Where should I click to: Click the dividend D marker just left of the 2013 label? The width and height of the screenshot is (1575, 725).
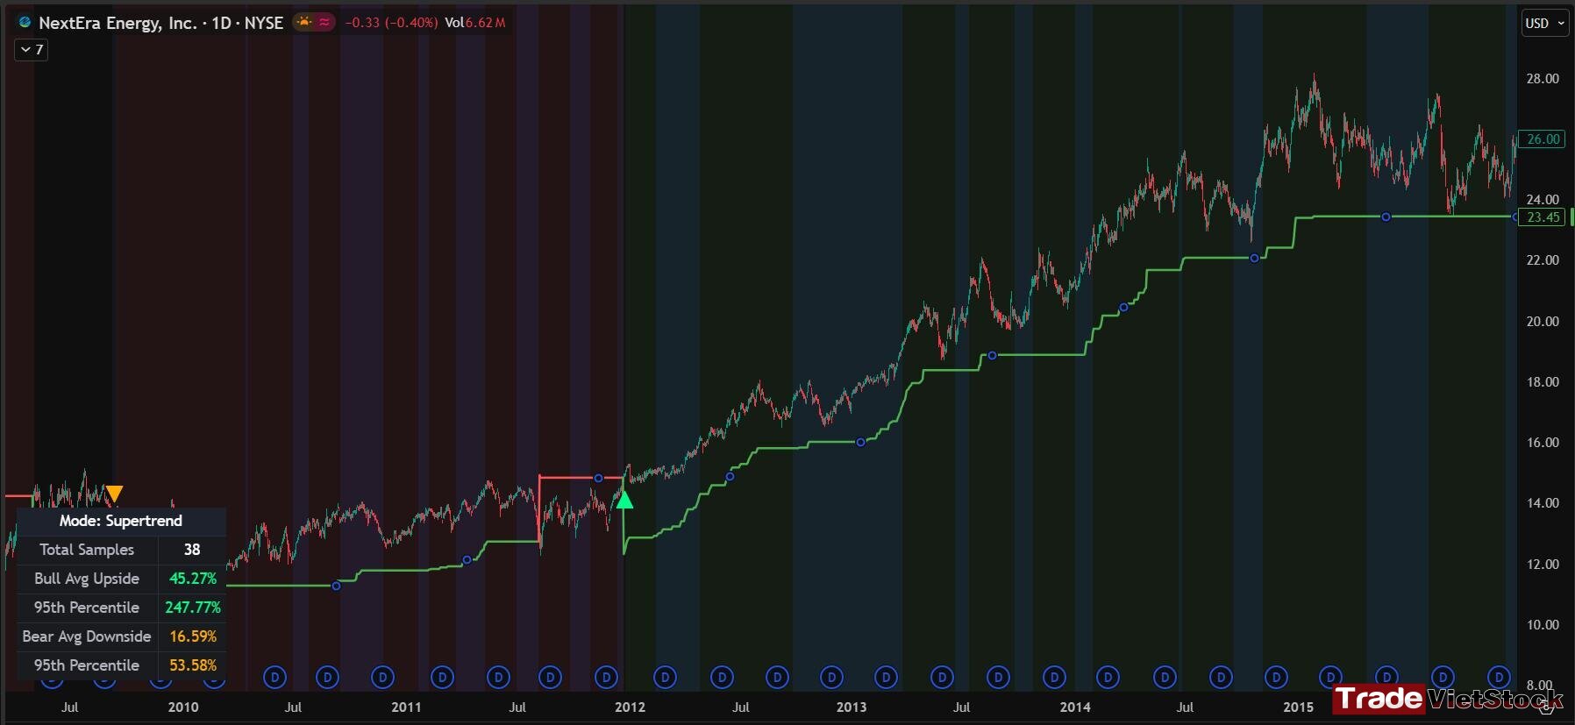point(831,677)
